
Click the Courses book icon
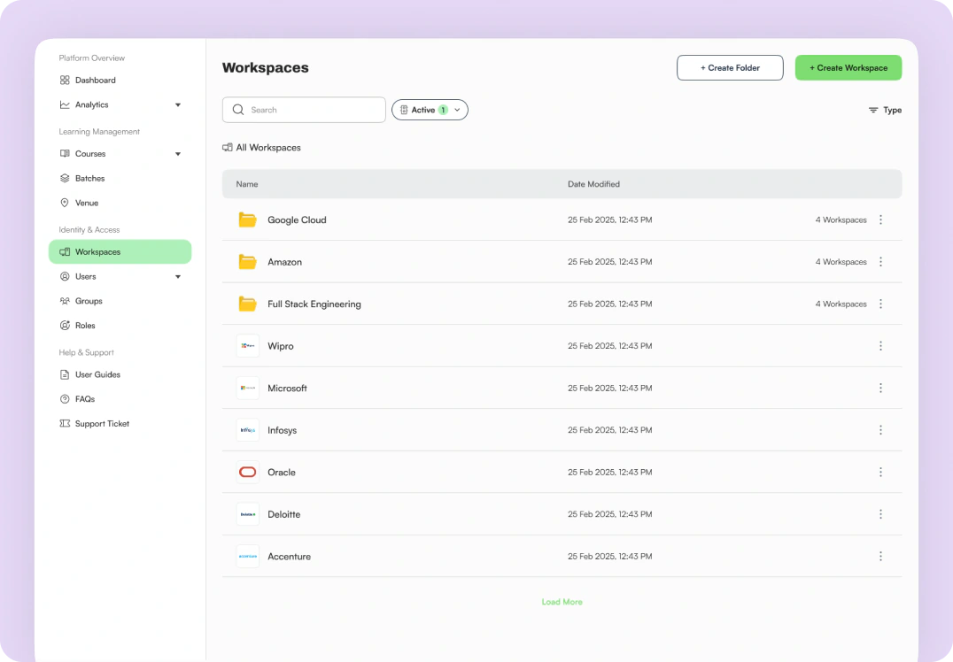[x=65, y=154]
